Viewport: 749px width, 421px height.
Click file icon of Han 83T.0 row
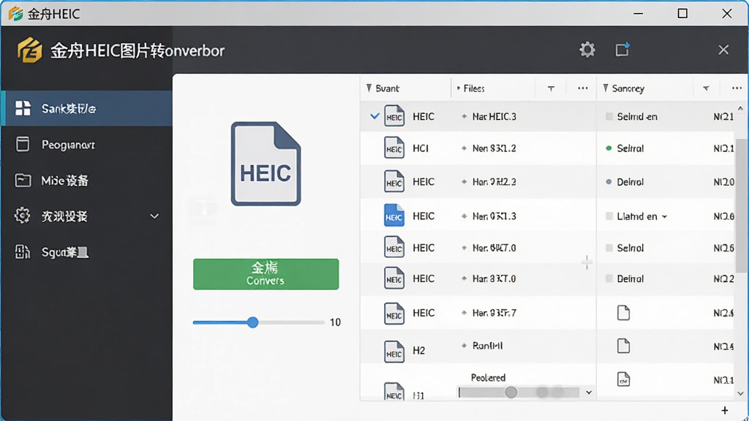(394, 278)
